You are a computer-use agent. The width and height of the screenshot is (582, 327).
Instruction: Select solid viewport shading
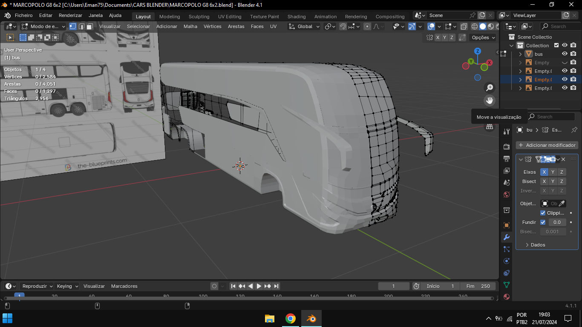[x=482, y=26]
